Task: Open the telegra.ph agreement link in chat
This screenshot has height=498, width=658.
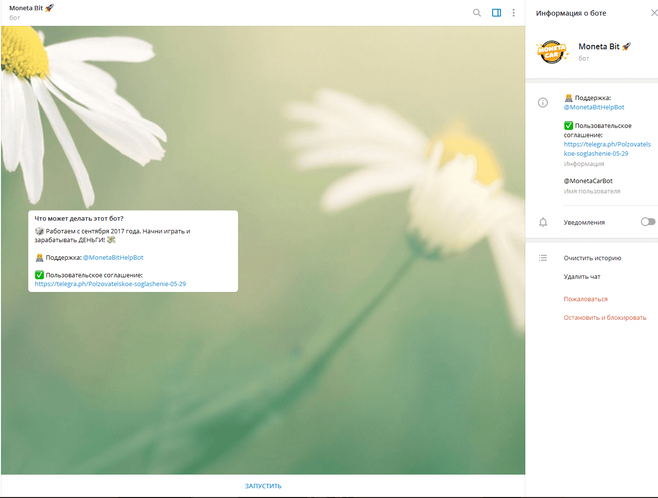Action: pos(110,284)
